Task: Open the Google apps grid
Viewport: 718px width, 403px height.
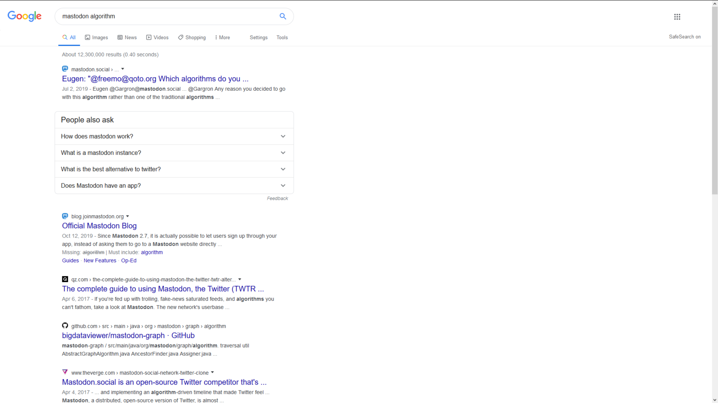Action: 677,17
